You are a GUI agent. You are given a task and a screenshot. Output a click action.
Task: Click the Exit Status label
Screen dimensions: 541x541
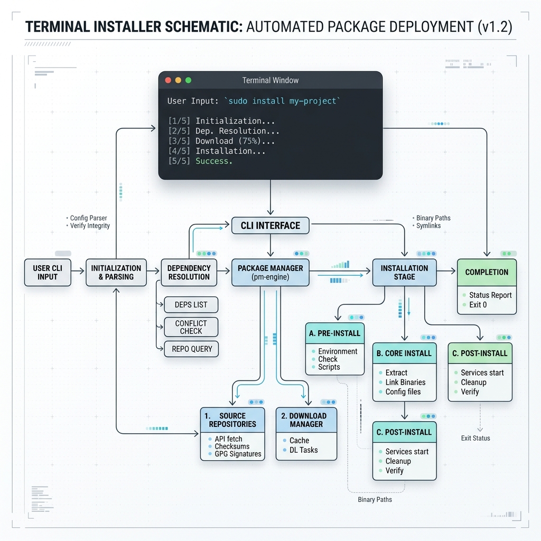475,438
